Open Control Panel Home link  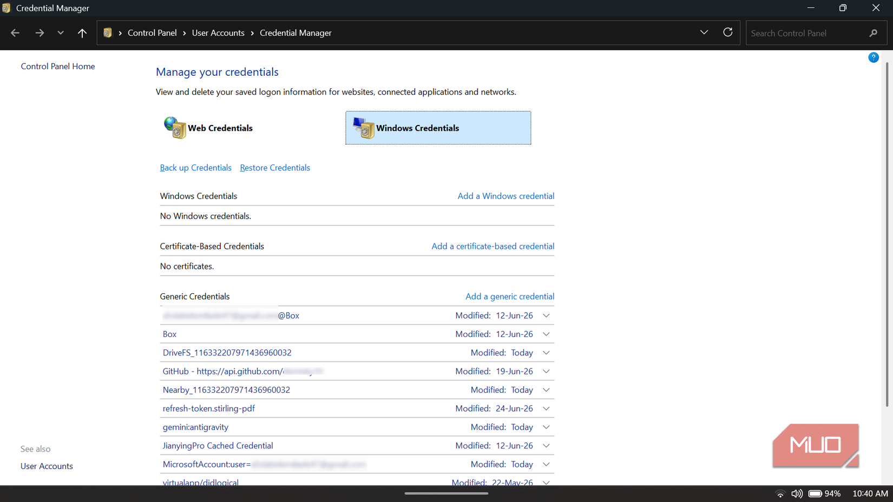click(x=58, y=66)
